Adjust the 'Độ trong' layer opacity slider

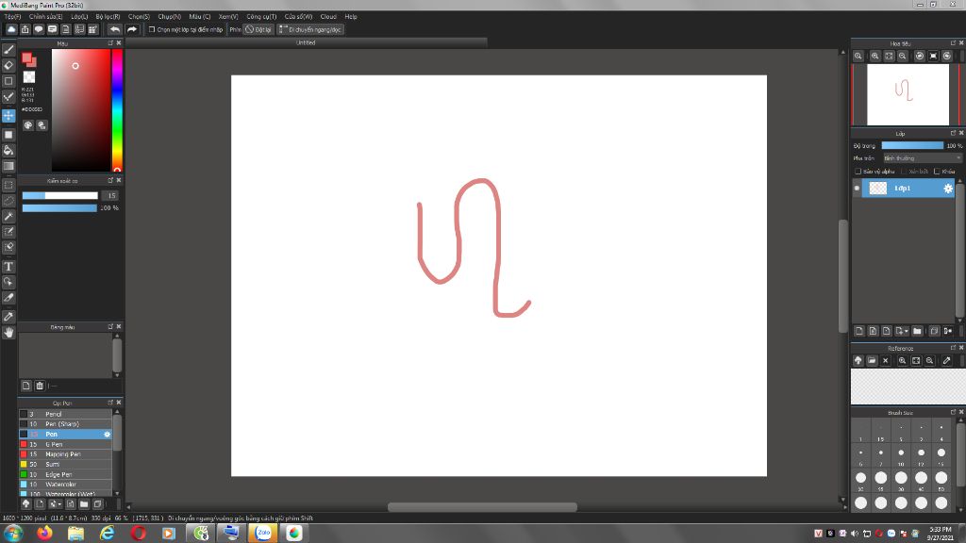pyautogui.click(x=912, y=146)
